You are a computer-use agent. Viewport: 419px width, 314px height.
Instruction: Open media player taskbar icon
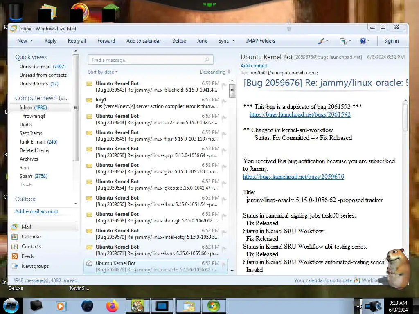(61, 306)
